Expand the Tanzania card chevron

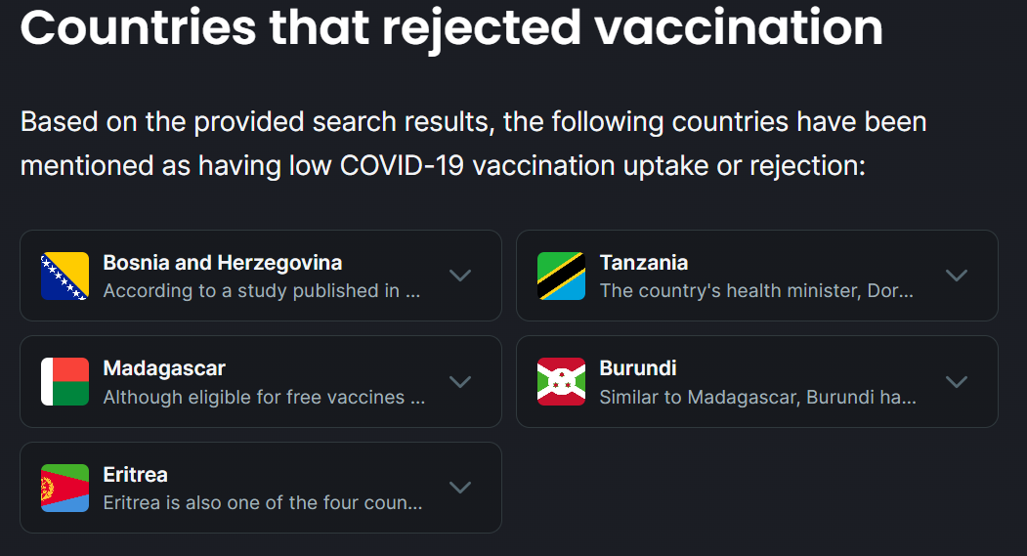957,276
